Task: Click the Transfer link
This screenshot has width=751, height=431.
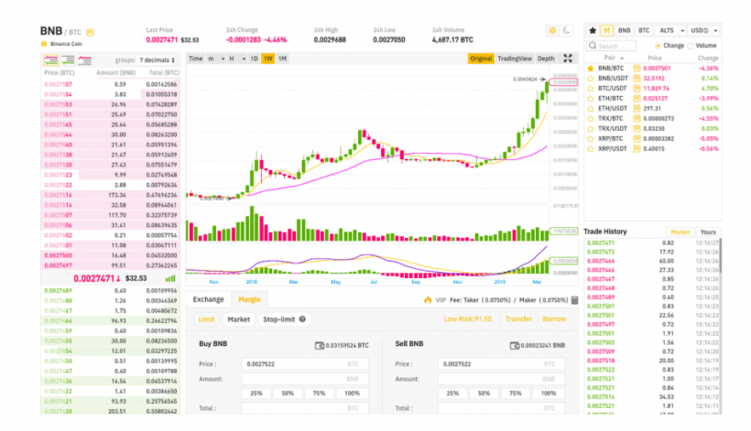Action: (x=518, y=319)
